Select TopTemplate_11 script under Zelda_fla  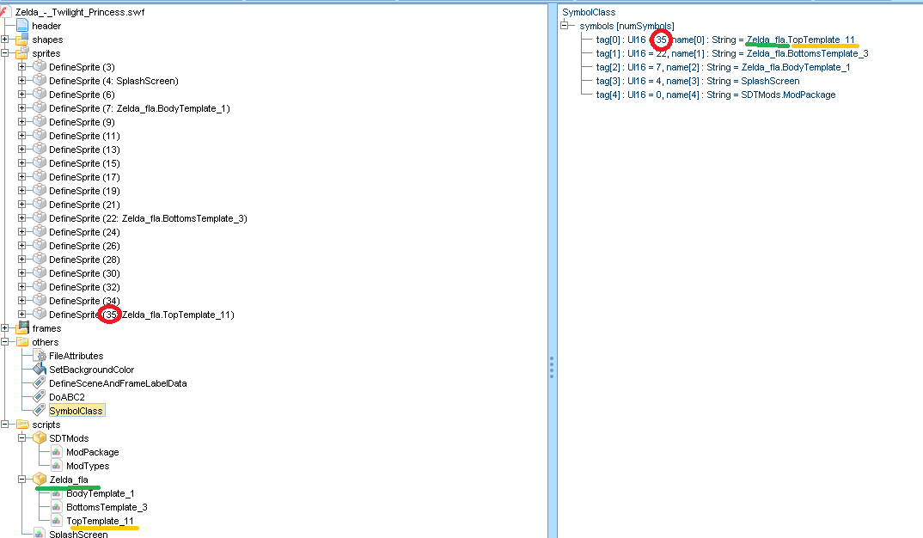(x=100, y=521)
